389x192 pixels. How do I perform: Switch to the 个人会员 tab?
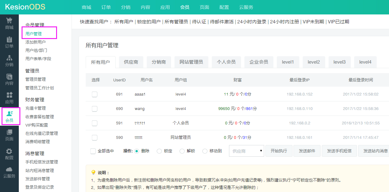click(226, 62)
